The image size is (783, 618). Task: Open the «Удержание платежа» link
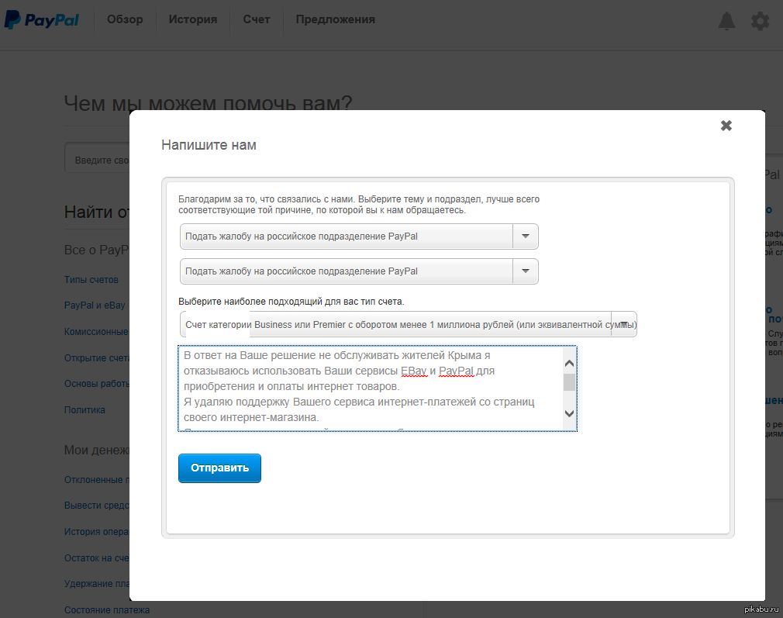pos(96,584)
